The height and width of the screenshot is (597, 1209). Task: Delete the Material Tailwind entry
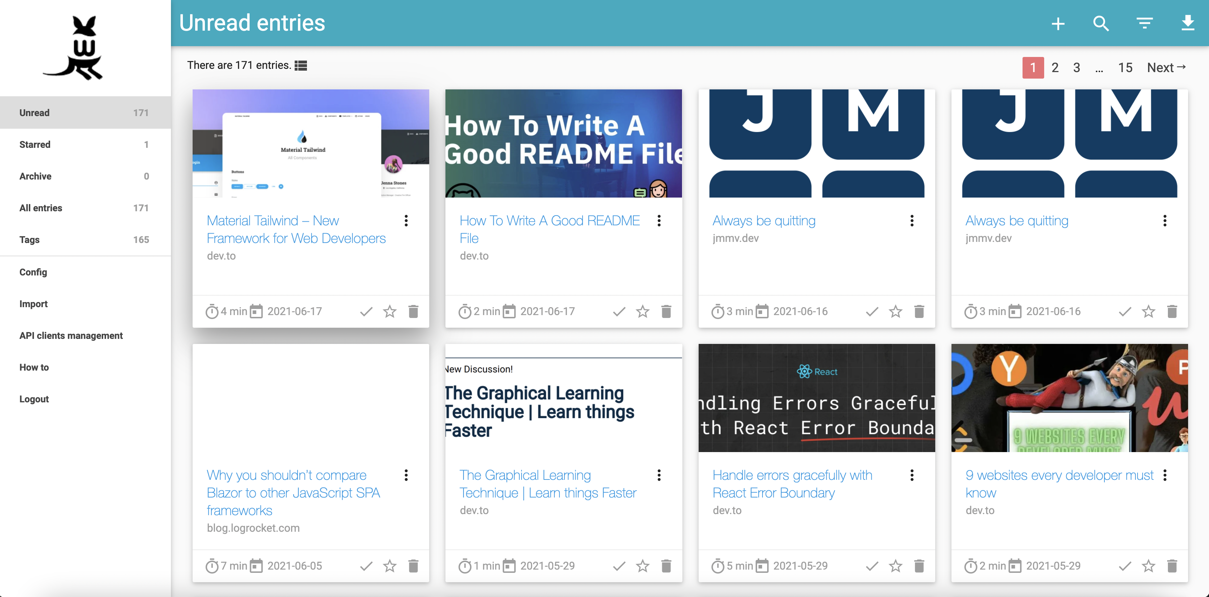[x=413, y=311]
